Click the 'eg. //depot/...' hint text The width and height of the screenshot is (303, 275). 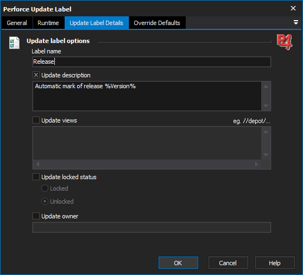coord(251,121)
